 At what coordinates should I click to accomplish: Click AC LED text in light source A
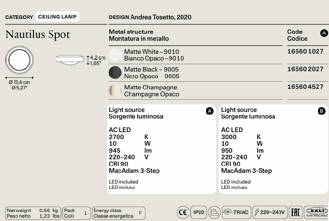120,130
